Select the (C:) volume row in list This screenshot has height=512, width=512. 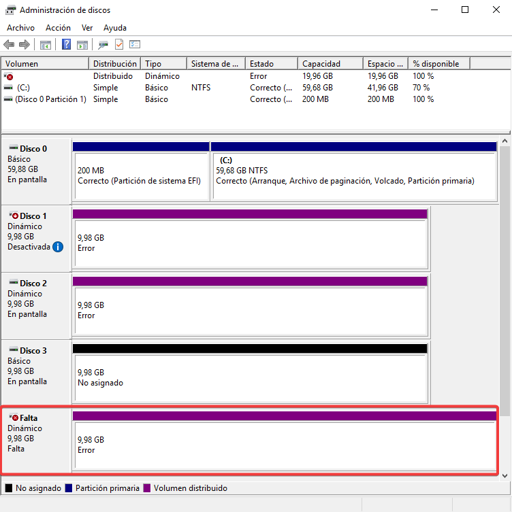coord(24,88)
